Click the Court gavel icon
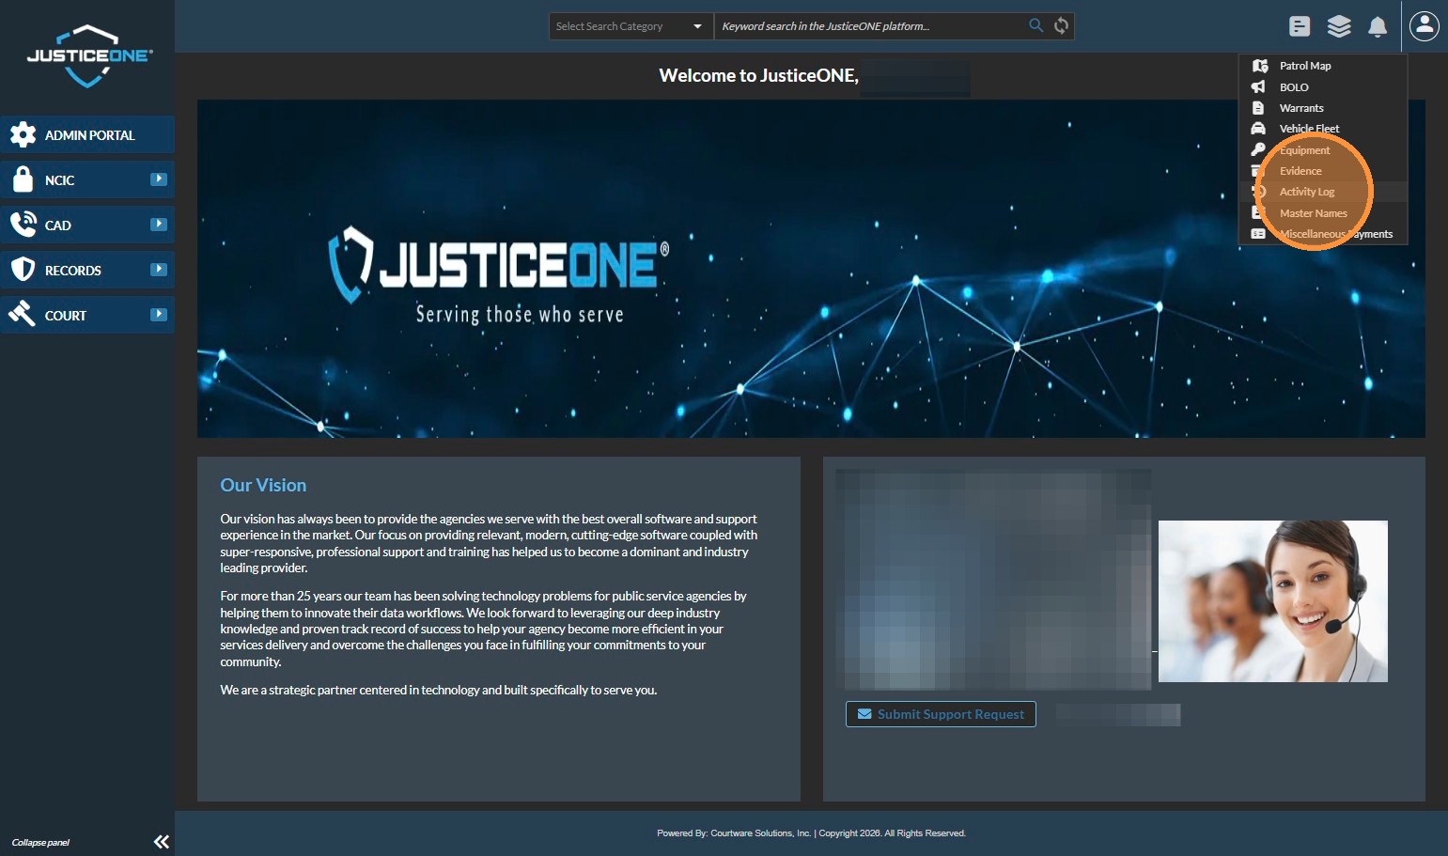The height and width of the screenshot is (856, 1448). (x=22, y=314)
